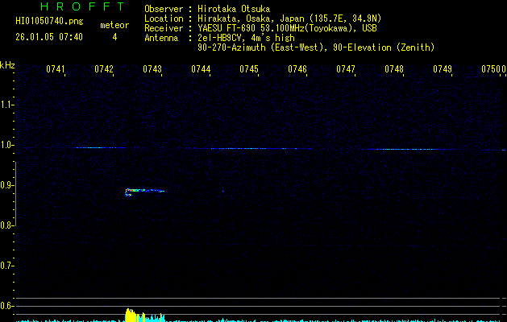Click the 1.0 kHz frequency label
The image size is (507, 322).
(7, 146)
